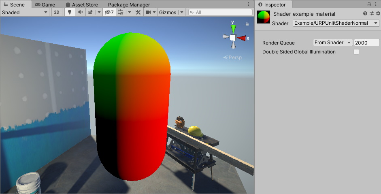
Task: Click the scene camera settings icon
Action: pyautogui.click(x=148, y=12)
